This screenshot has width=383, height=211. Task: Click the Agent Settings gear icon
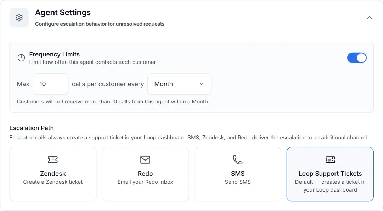(x=19, y=18)
